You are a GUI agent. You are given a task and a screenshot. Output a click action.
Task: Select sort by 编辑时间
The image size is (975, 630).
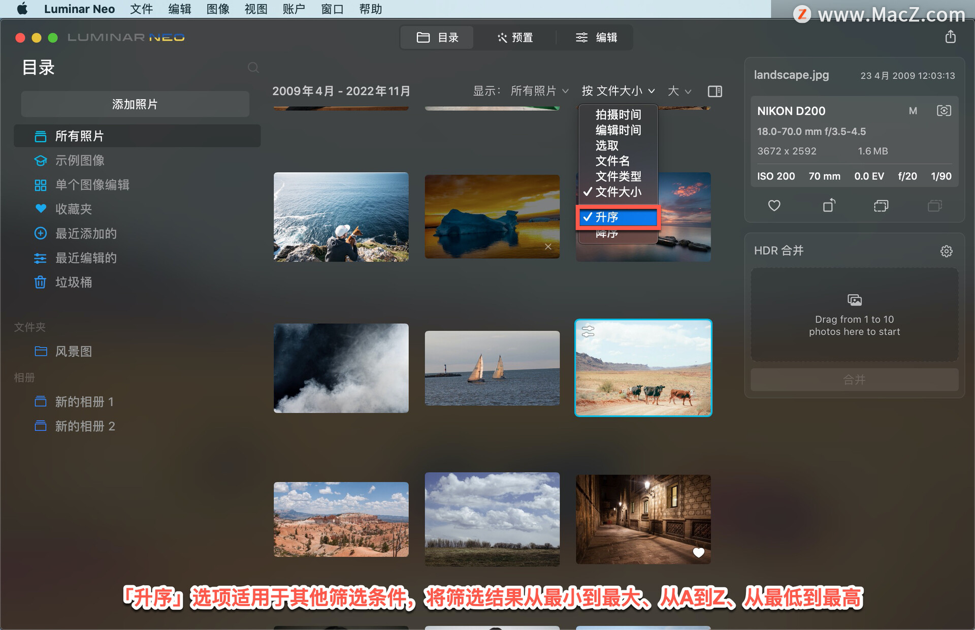coord(618,130)
